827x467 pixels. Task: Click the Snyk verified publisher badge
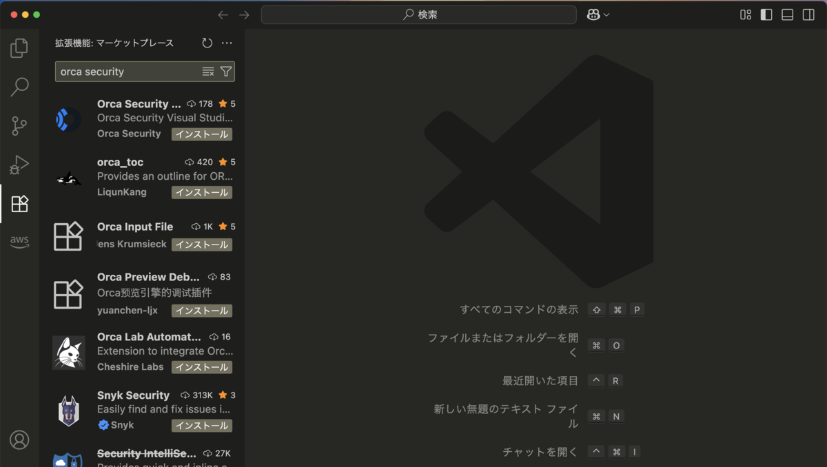pos(103,425)
